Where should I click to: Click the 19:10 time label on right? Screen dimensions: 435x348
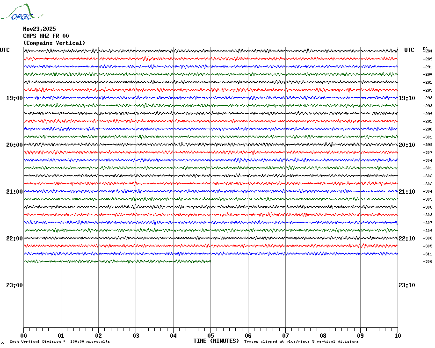[x=407, y=98]
